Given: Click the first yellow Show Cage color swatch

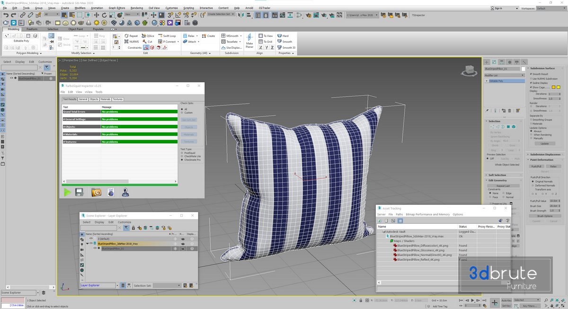Looking at the screenshot, I should [553, 87].
